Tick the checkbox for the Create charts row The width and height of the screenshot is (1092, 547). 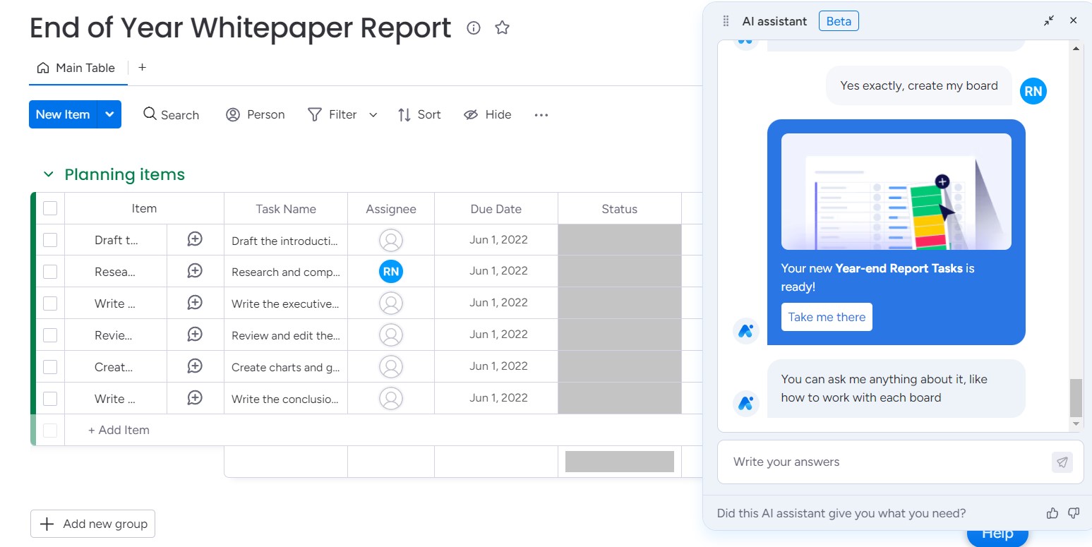point(50,367)
